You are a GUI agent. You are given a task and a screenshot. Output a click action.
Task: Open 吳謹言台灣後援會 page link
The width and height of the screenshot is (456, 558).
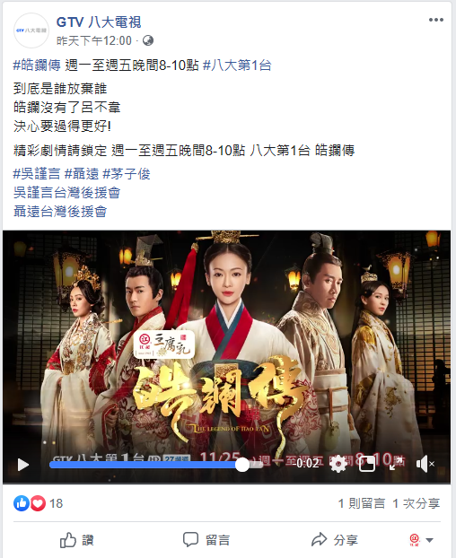[x=67, y=193]
